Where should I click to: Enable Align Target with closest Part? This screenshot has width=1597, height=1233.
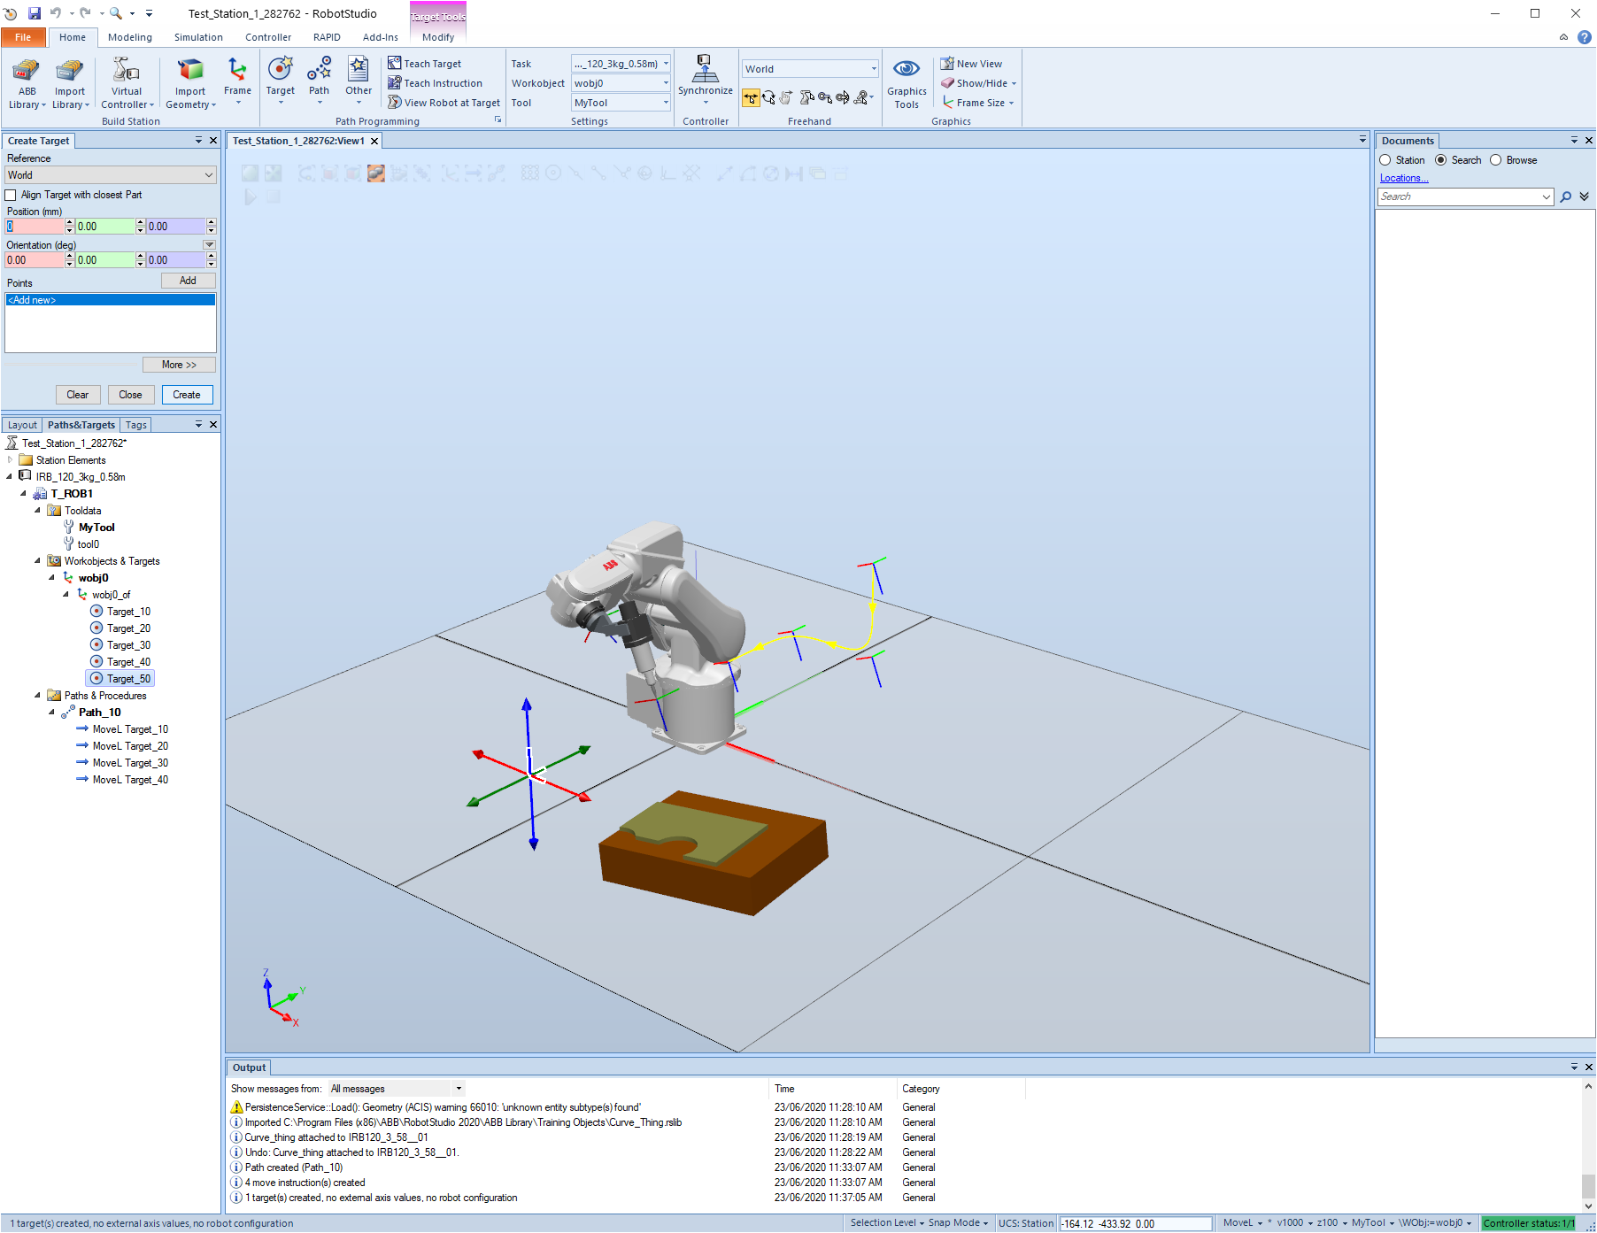click(x=12, y=195)
